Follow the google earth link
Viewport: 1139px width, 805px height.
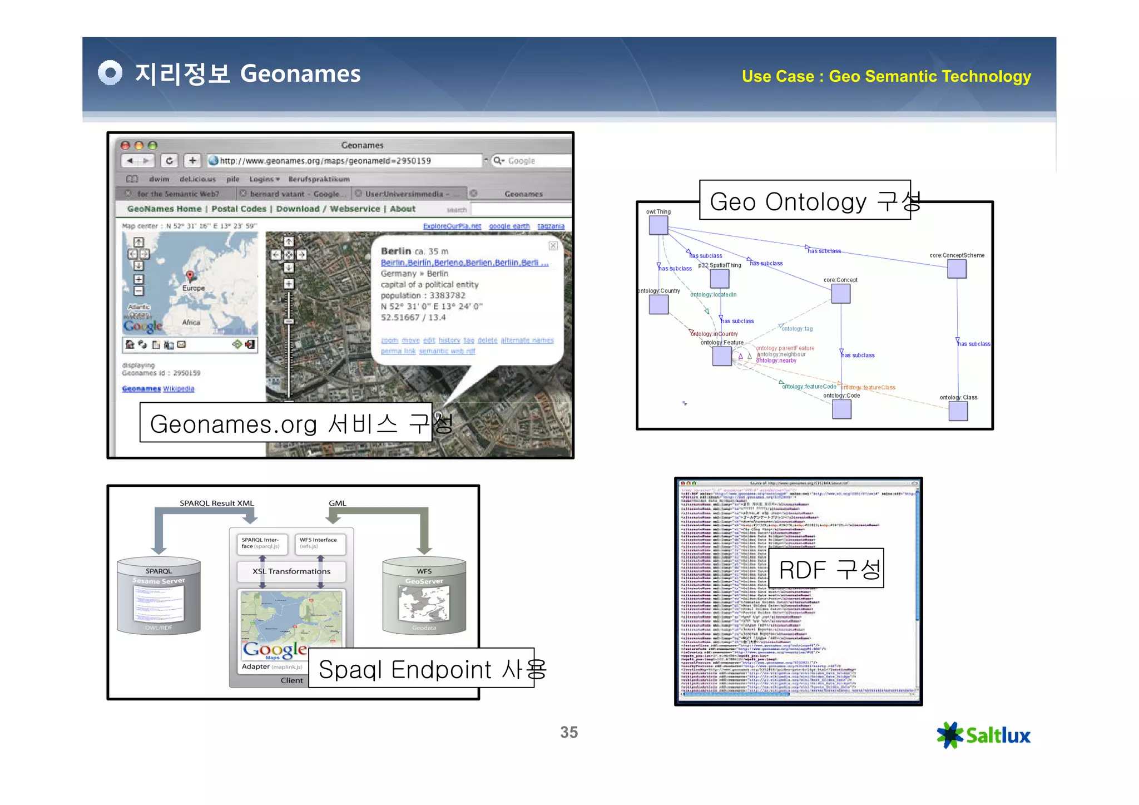coord(509,226)
